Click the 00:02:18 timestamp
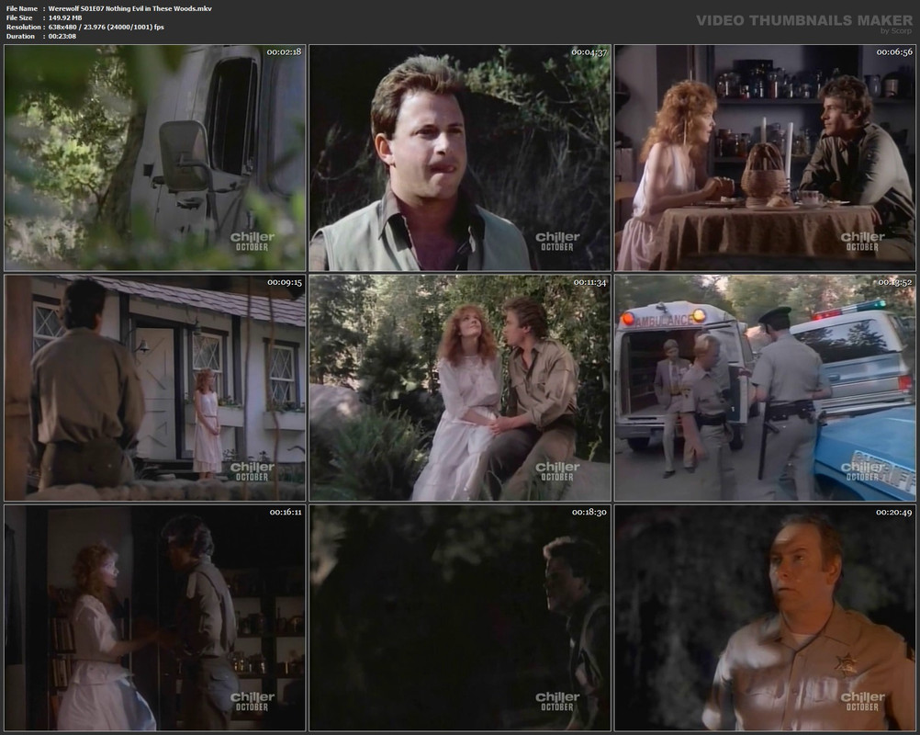This screenshot has height=735, width=920. 284,51
